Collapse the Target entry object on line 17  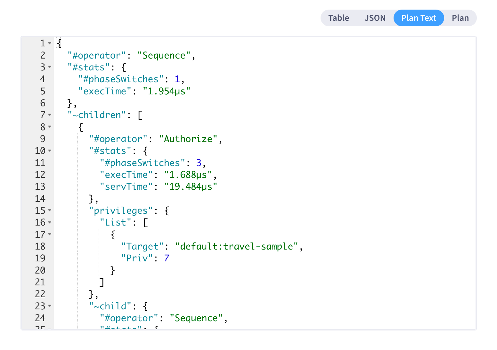click(x=50, y=235)
